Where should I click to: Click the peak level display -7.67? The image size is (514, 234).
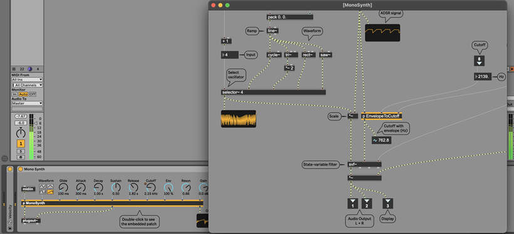point(21,117)
